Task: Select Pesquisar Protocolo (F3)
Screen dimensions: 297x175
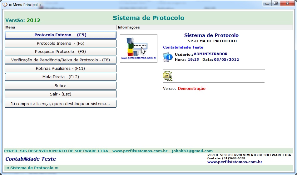Action: 60,52
